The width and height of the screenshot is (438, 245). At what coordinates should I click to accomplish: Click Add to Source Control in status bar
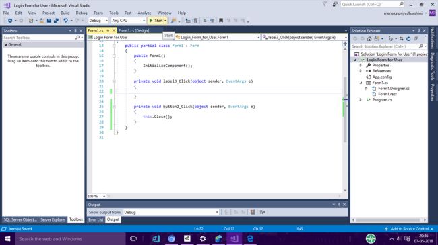tap(409, 229)
